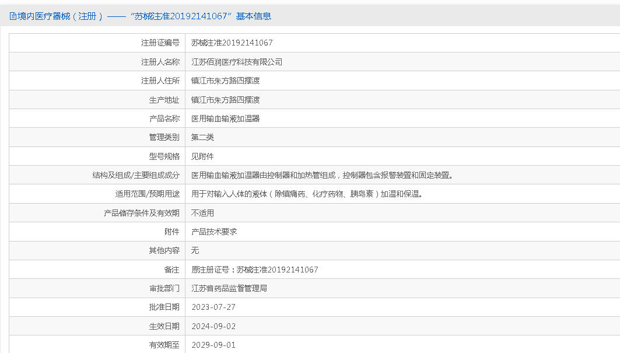620x353 pixels.
Task: Click the intended use description in 适用范围 row
Action: coord(307,194)
